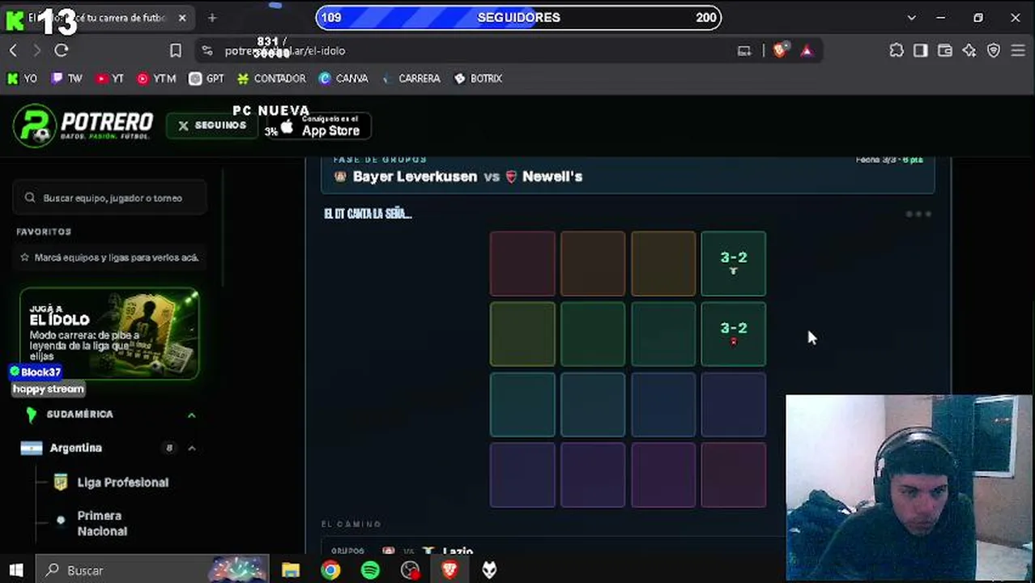The height and width of the screenshot is (583, 1035).
Task: Open the BOTRIX bookmark
Action: (x=478, y=79)
